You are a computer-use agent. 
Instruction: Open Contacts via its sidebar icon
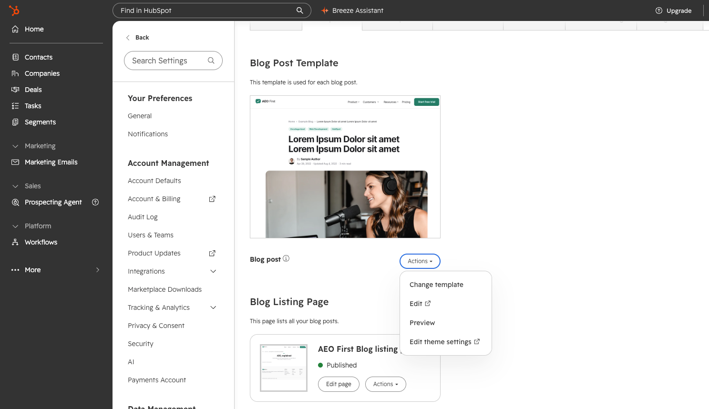(15, 57)
